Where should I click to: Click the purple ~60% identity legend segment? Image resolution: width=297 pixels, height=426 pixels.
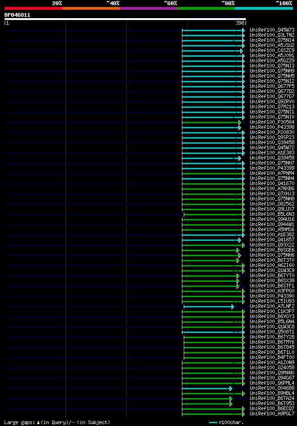[148, 8]
